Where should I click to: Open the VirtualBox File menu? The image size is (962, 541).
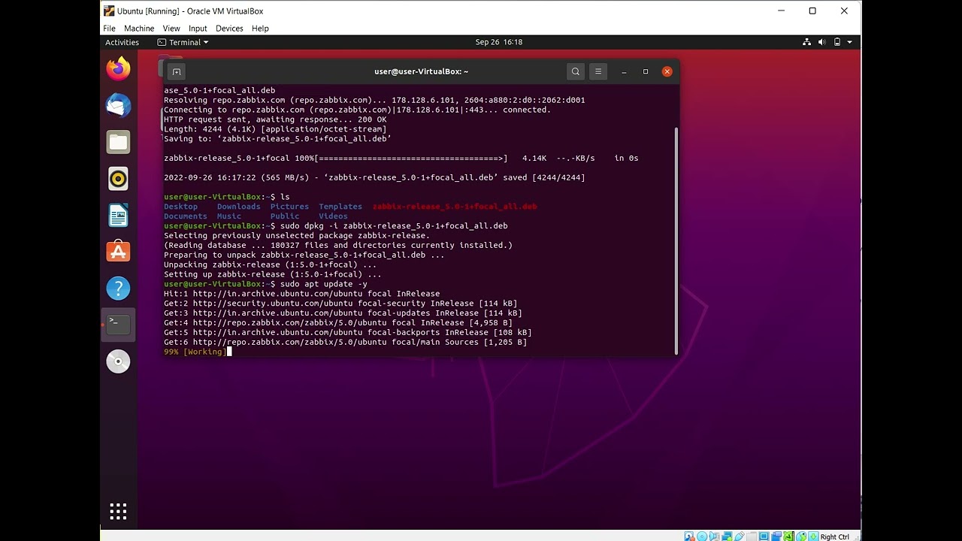point(110,29)
